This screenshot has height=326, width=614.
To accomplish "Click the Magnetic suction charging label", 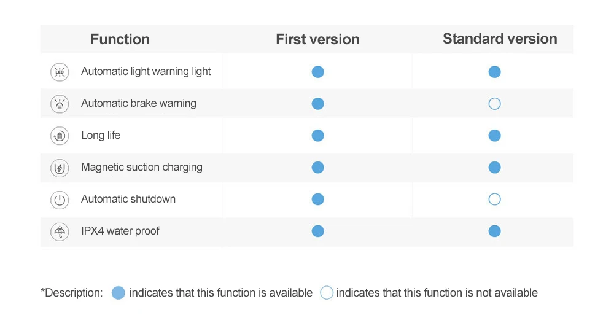I will point(142,167).
